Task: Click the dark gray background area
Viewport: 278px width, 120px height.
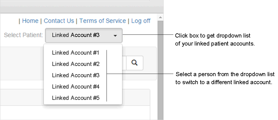Action: [x=222, y=105]
